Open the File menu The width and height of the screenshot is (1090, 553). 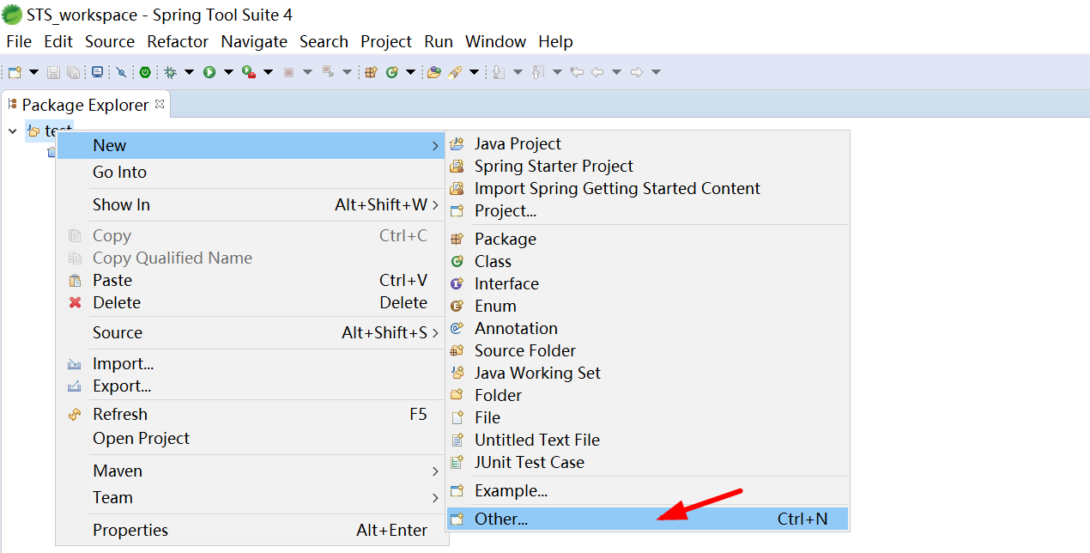pos(19,41)
